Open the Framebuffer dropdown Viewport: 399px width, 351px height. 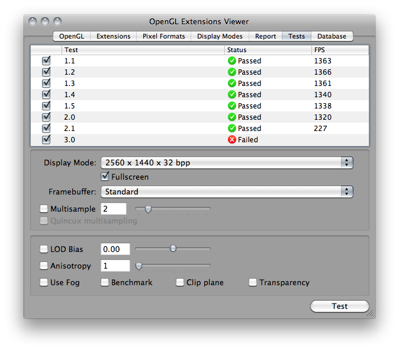pyautogui.click(x=227, y=192)
